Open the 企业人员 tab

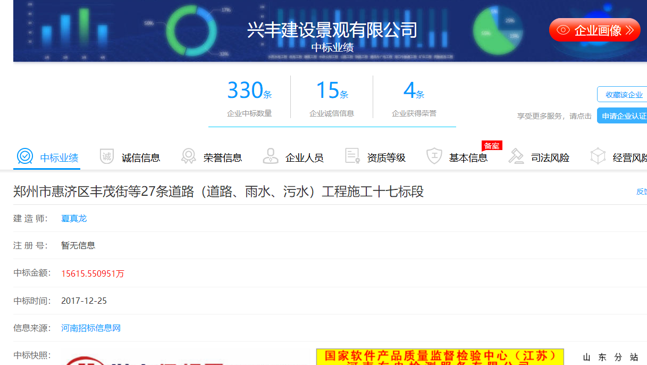click(293, 157)
